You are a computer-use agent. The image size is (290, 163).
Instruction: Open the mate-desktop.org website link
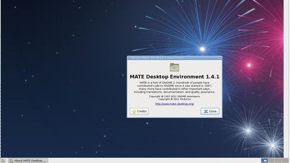click(174, 104)
